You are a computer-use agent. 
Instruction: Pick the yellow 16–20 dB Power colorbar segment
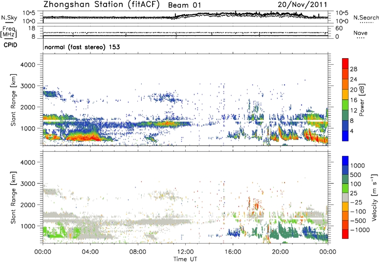click(x=345, y=95)
